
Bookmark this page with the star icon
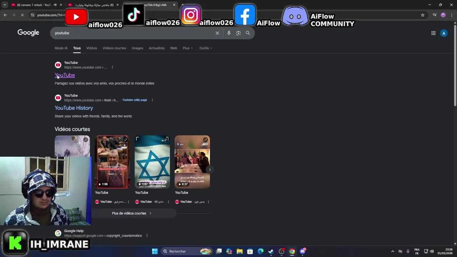(x=423, y=15)
